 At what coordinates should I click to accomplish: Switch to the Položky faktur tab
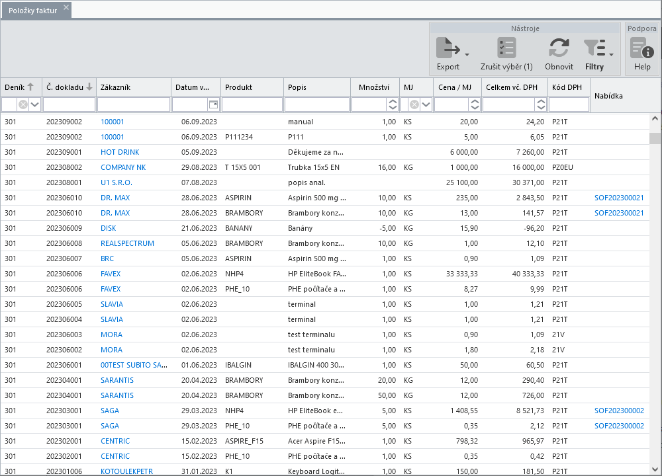click(33, 11)
